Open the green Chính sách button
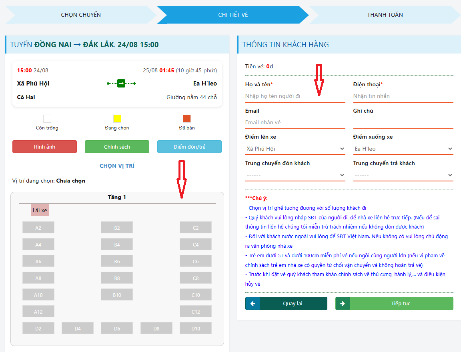 pyautogui.click(x=117, y=147)
